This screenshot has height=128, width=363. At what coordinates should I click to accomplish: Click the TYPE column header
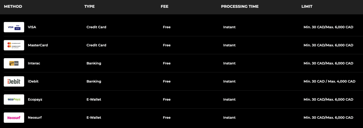tap(89, 6)
